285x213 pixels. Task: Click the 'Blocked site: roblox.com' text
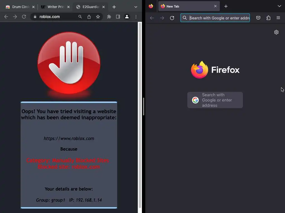click(69, 167)
